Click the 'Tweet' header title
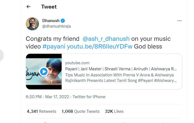 tap(49, 7)
